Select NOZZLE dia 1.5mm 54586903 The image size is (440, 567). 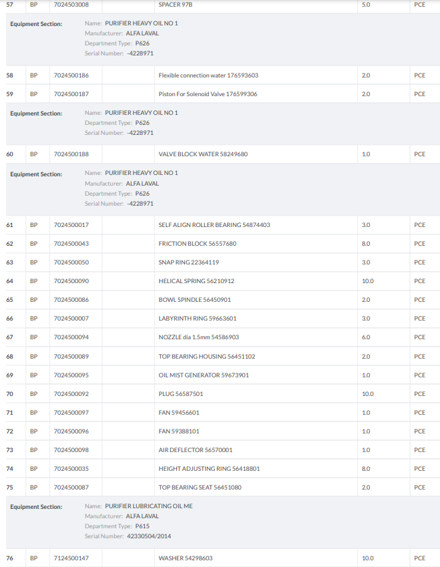198,337
